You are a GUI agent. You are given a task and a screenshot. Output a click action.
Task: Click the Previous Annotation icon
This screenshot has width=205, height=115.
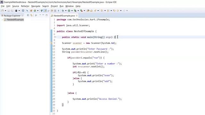point(108,11)
